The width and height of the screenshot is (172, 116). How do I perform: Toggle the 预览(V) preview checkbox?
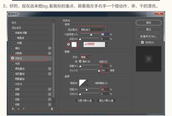coord(142,43)
